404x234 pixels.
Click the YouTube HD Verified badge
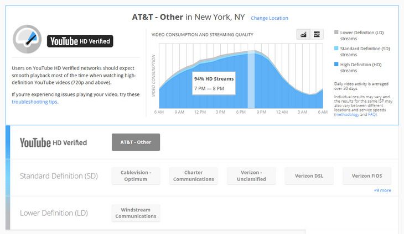[80, 41]
